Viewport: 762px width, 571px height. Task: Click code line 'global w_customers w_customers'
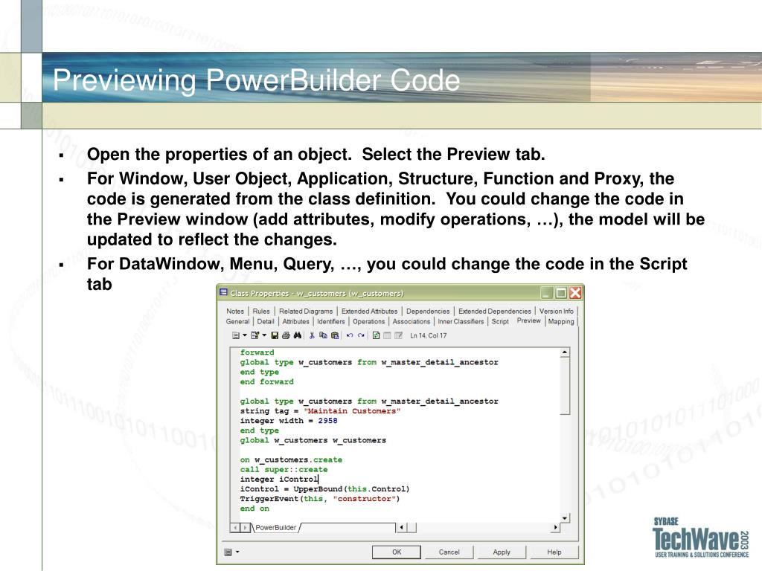click(x=313, y=440)
